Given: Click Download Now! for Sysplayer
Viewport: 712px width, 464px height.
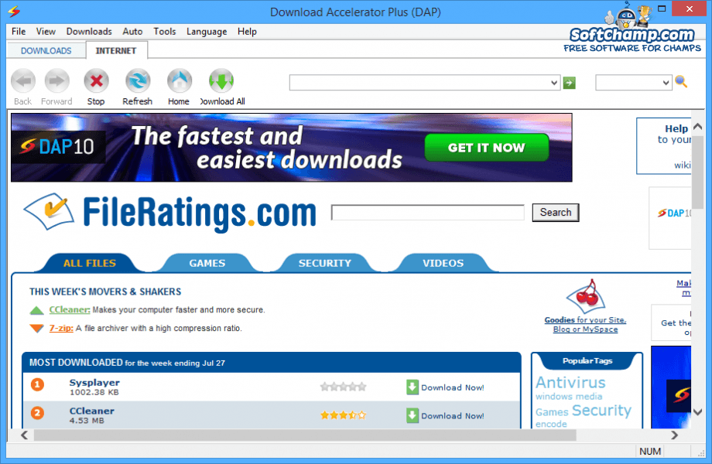Looking at the screenshot, I should [x=452, y=387].
